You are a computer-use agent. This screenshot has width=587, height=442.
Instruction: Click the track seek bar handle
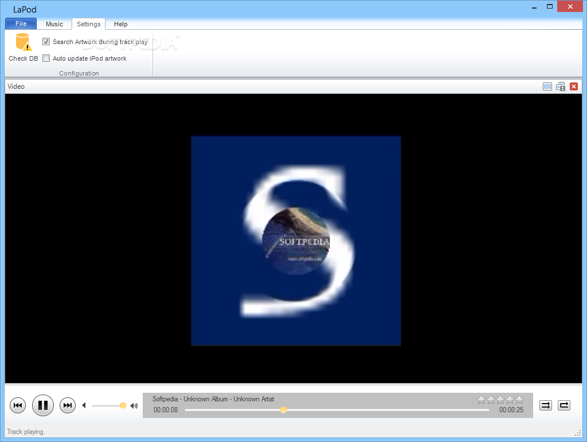tap(283, 410)
